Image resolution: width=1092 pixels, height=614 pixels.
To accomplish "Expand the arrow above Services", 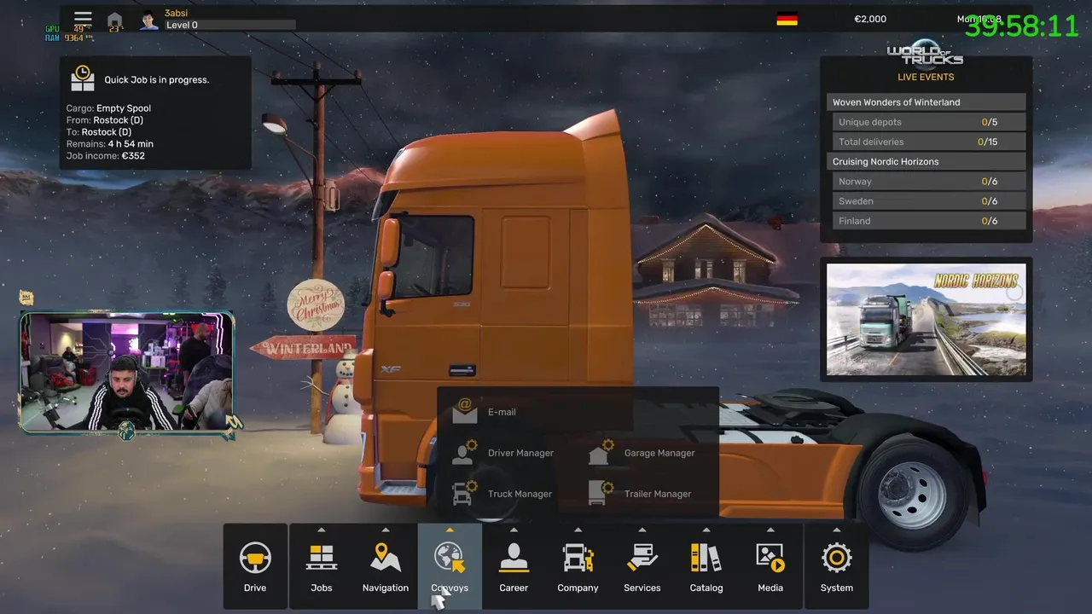I will coord(642,530).
